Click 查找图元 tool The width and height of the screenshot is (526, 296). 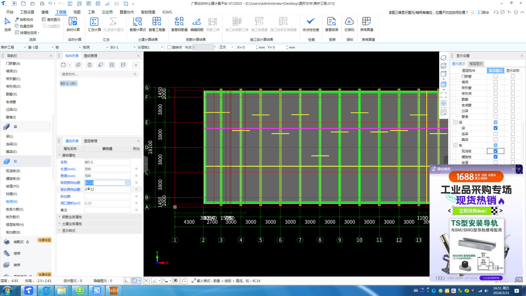(x=51, y=19)
